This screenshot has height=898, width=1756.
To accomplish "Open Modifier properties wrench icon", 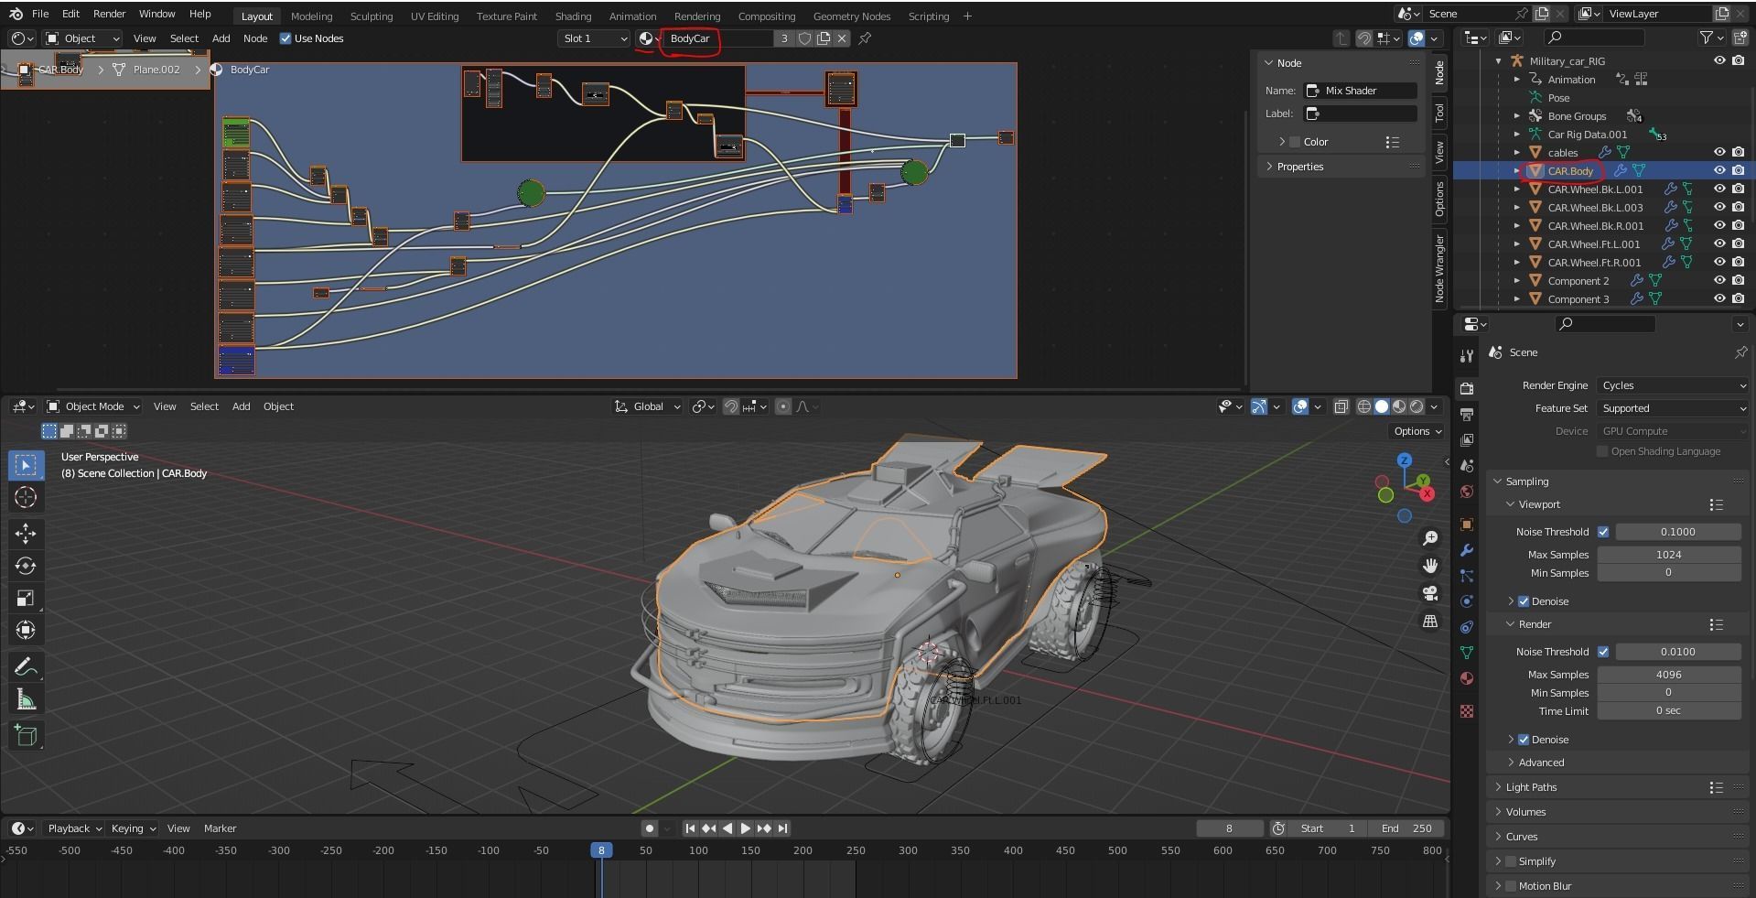I will click(1467, 550).
